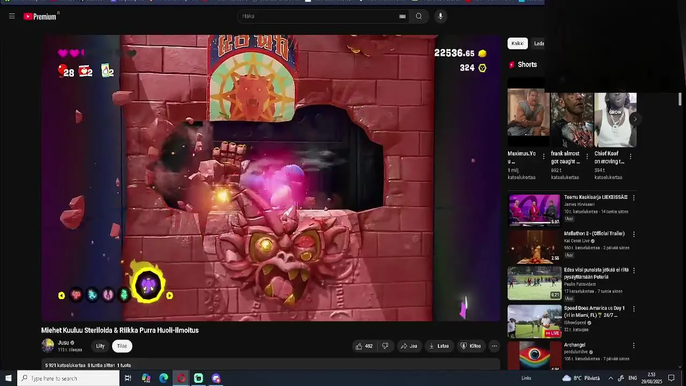Image resolution: width=686 pixels, height=386 pixels.
Task: Switch to Opera browser on taskbar
Action: (x=181, y=378)
